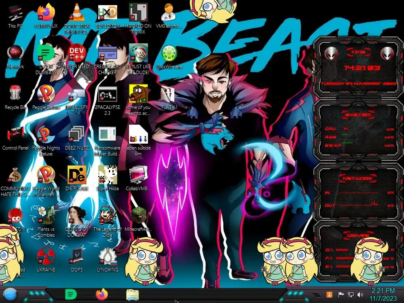
Task: Launch Peggle Deluxe shortcut
Action: click(46, 94)
